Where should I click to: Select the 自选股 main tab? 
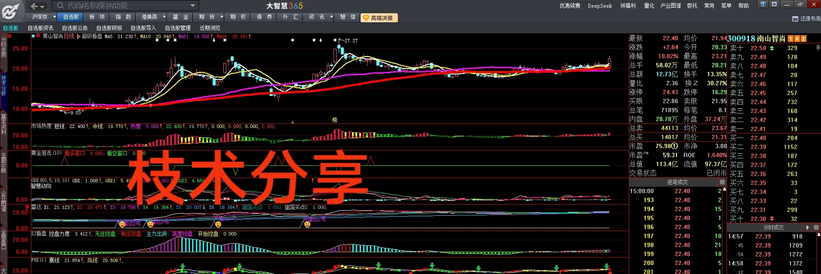[71, 17]
